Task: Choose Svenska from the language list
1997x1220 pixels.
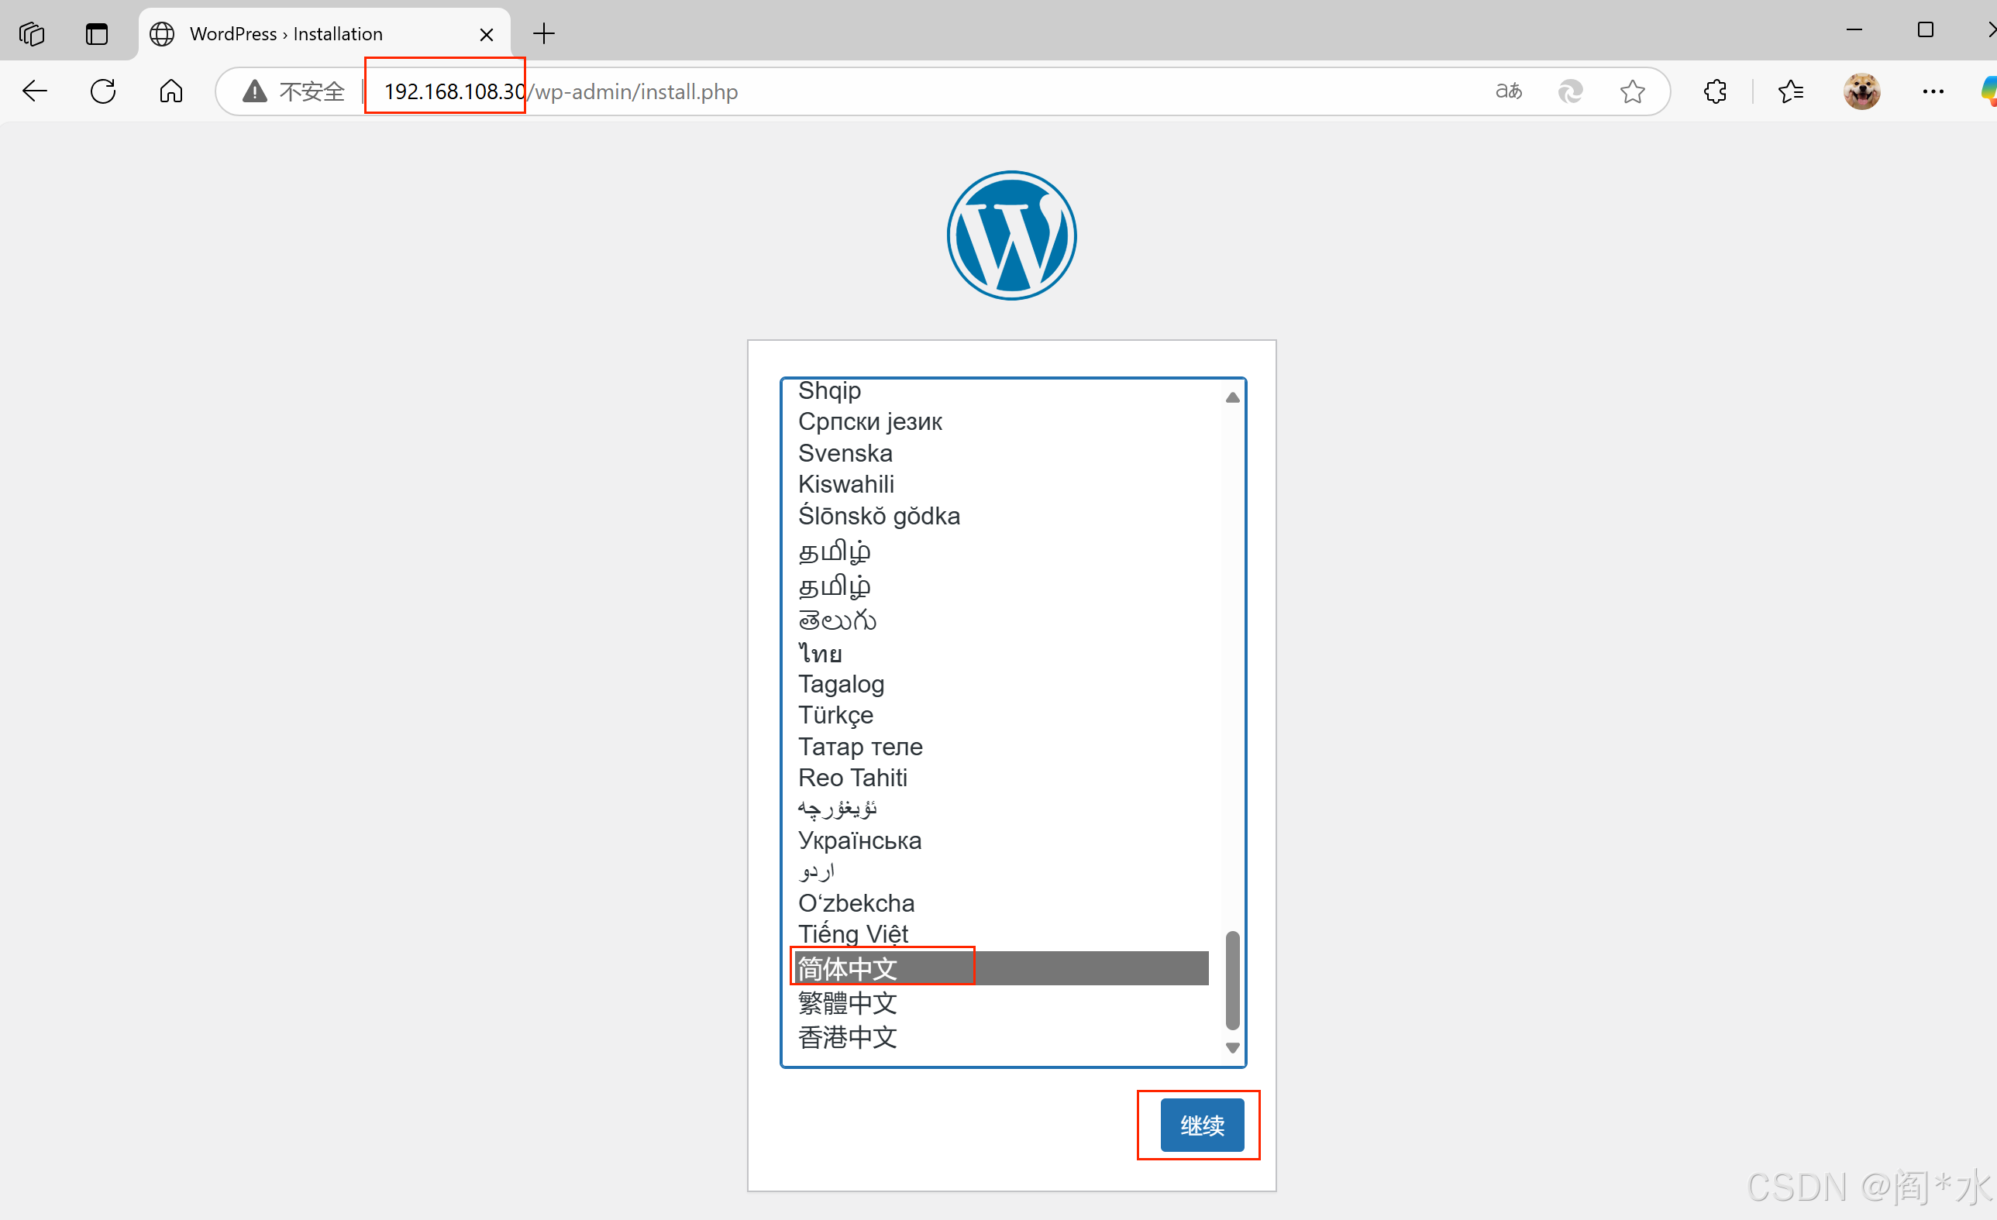Action: 845,453
